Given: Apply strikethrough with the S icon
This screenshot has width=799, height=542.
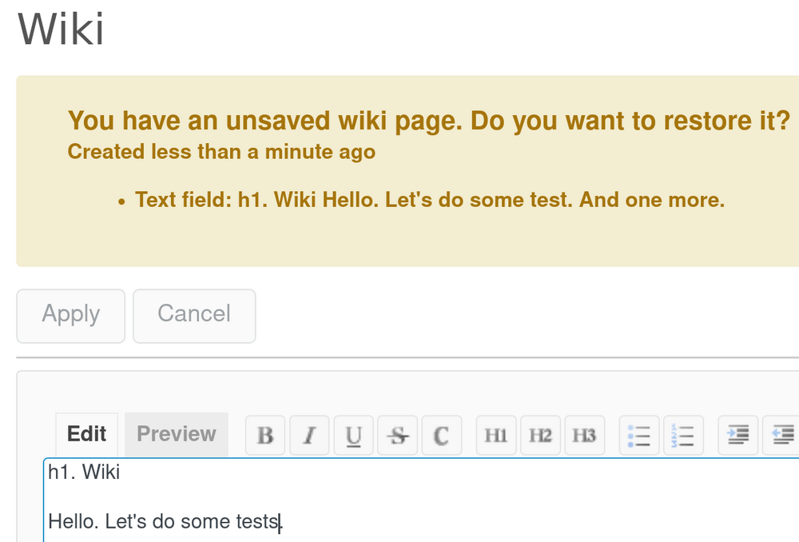Looking at the screenshot, I should pos(397,434).
